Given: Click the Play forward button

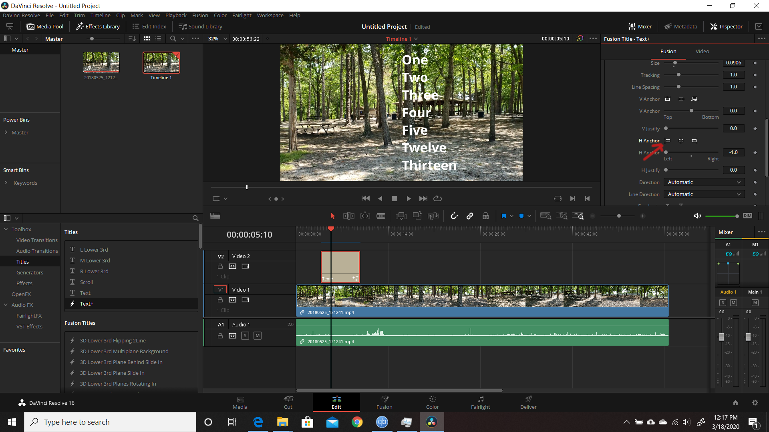Looking at the screenshot, I should point(409,198).
